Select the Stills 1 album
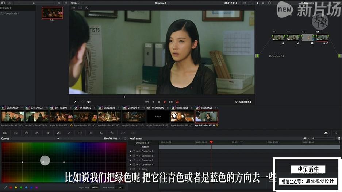 18,8
